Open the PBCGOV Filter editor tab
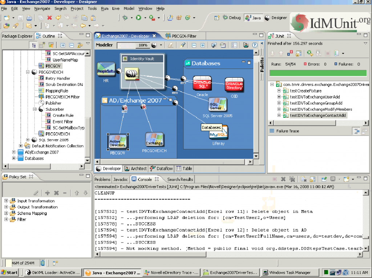 click(x=181, y=36)
